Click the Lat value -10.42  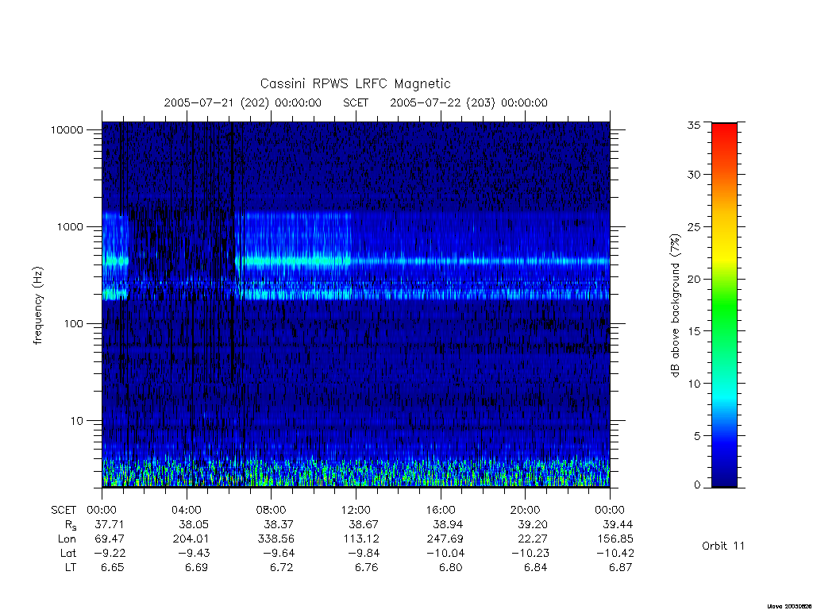pyautogui.click(x=615, y=554)
